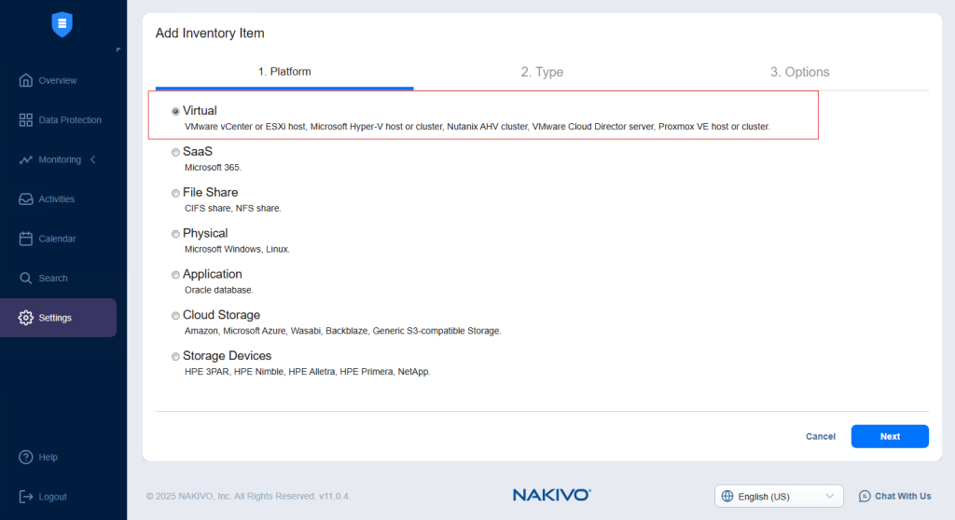Open the 2. Type wizard step
The width and height of the screenshot is (955, 520).
(542, 72)
